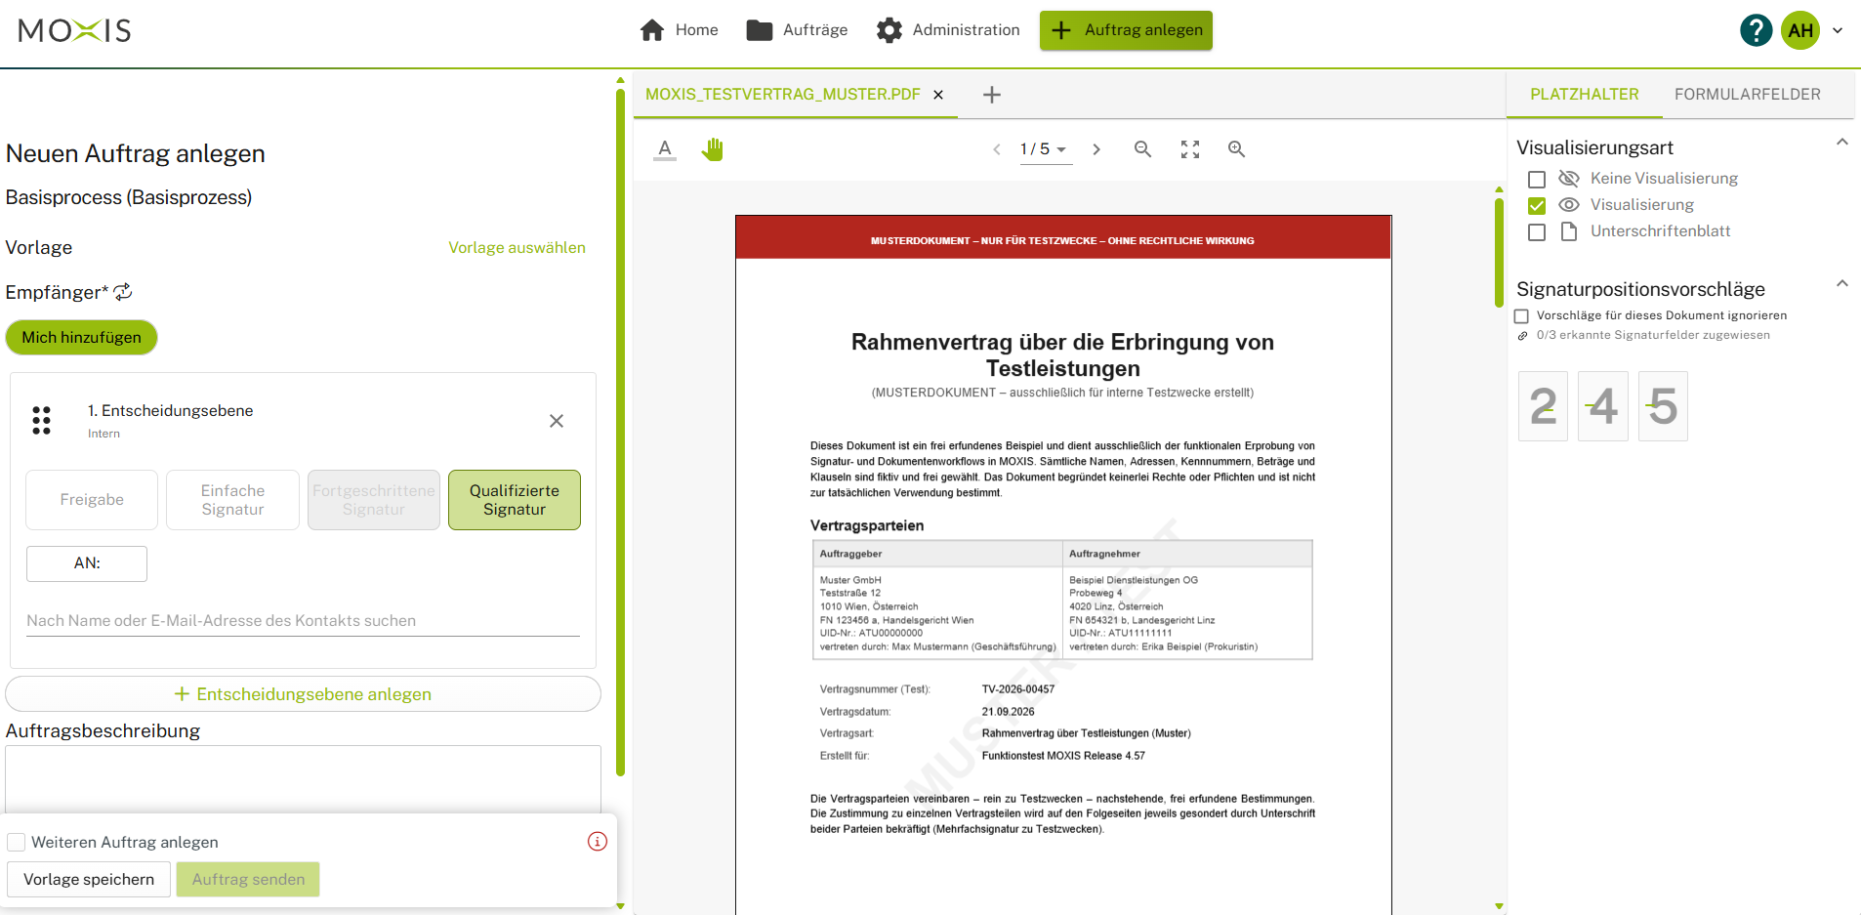1861x915 pixels.
Task: Click the page 4 signature thumbnail
Action: (1603, 406)
